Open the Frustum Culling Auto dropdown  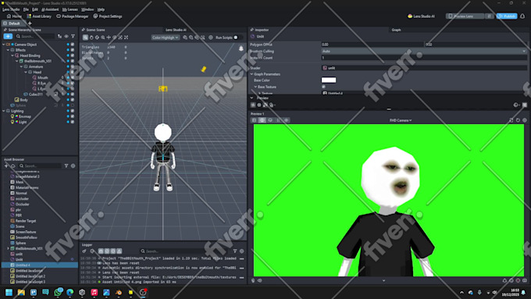(x=424, y=51)
